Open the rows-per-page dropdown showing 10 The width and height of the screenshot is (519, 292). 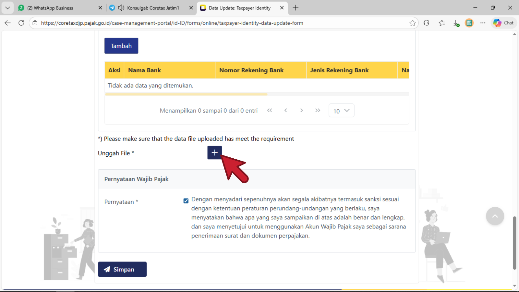tap(341, 111)
